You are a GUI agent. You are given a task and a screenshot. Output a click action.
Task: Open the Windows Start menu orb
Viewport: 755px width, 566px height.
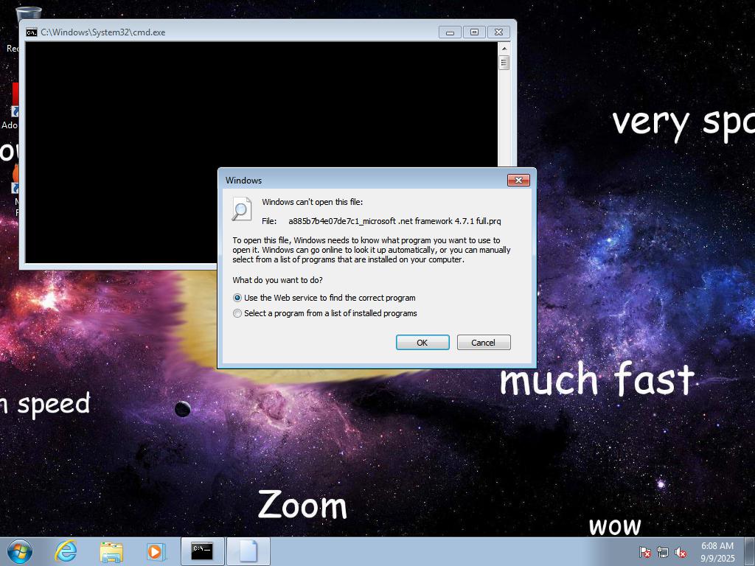pos(19,551)
